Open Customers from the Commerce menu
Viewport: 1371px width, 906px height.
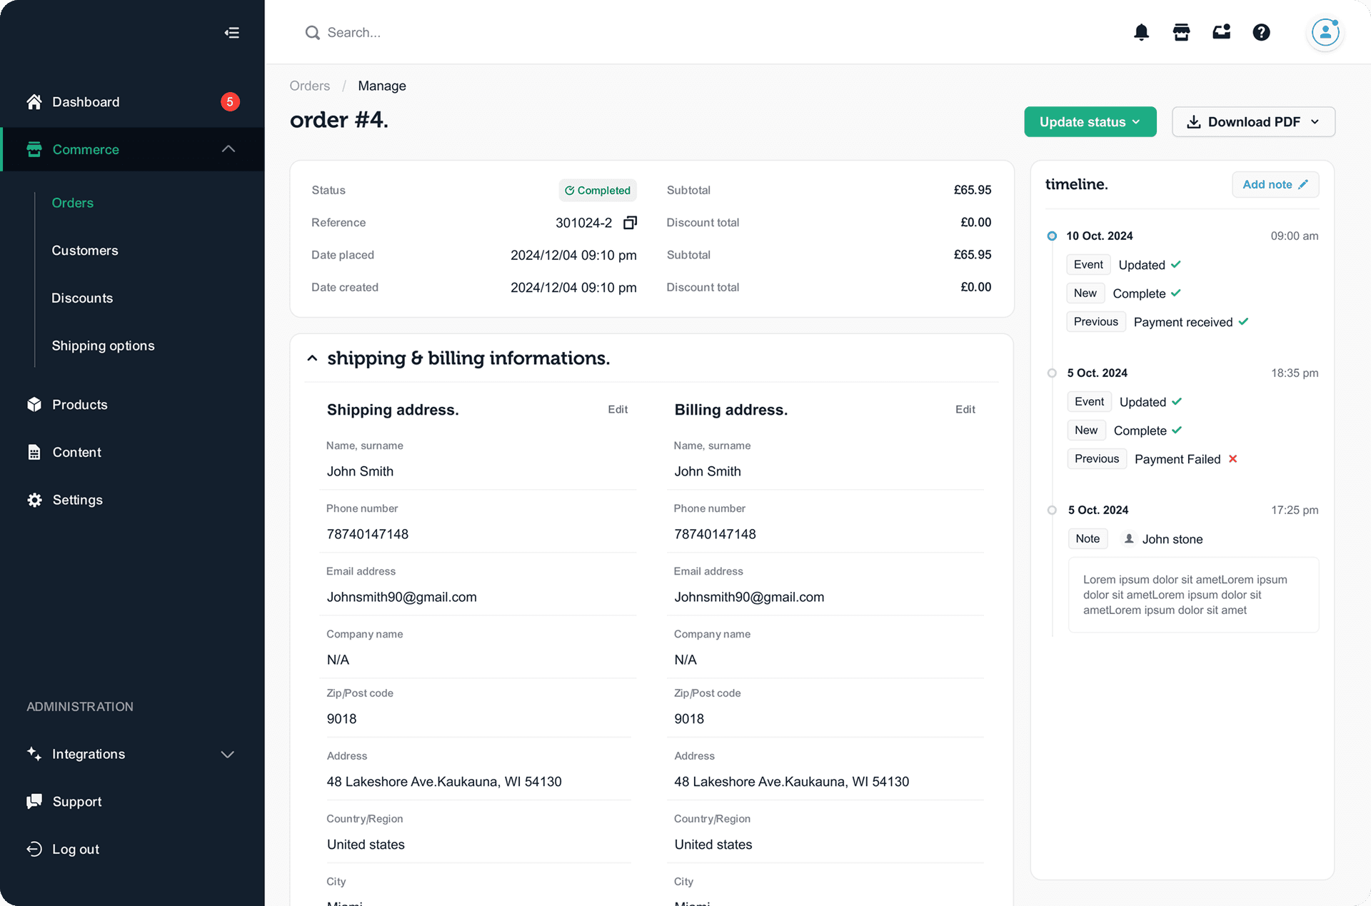pyautogui.click(x=84, y=250)
